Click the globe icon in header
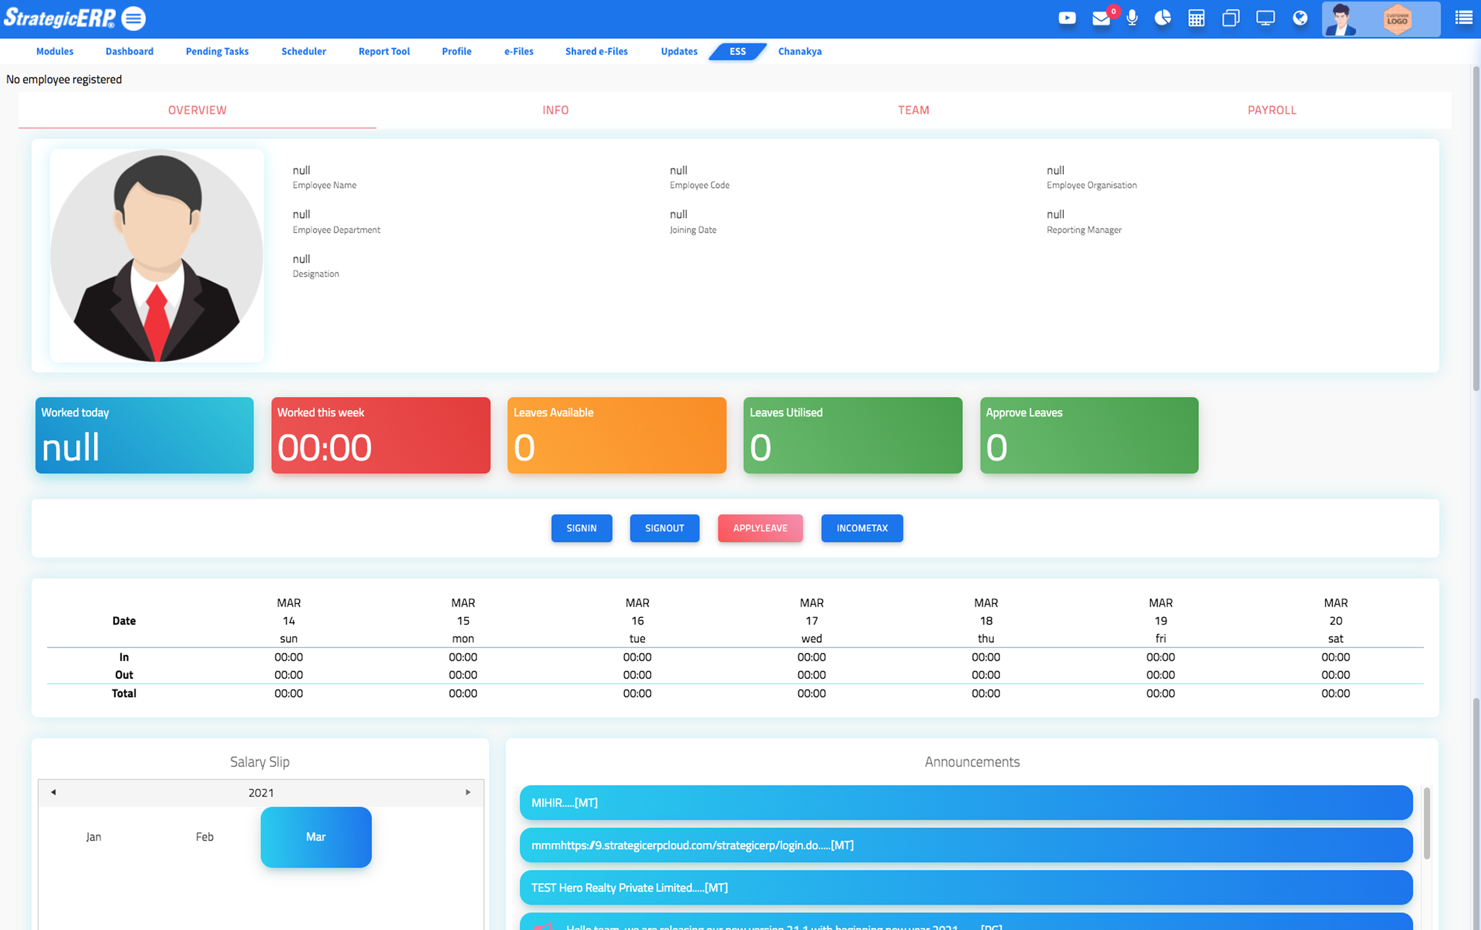The width and height of the screenshot is (1481, 930). (x=1300, y=19)
